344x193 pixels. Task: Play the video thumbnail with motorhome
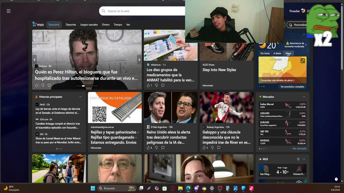click(x=59, y=170)
